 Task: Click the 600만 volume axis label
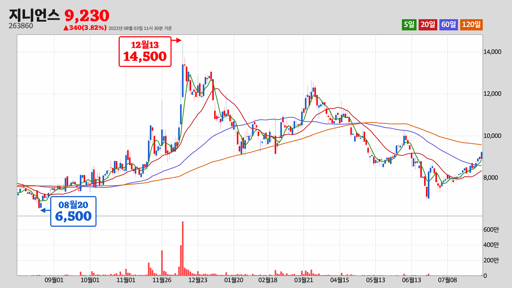491,230
